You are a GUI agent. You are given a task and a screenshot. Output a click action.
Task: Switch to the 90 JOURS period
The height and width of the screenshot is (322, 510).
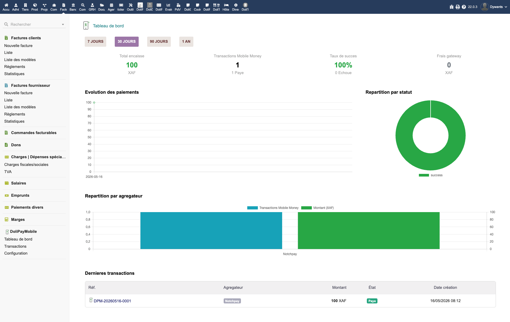[x=159, y=41]
